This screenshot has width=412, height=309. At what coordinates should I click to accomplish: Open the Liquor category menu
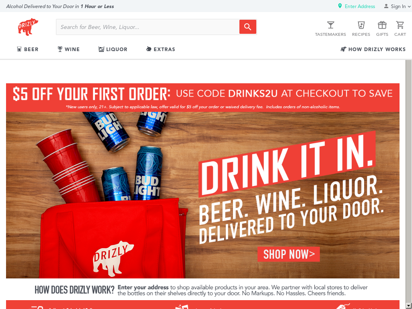(113, 49)
